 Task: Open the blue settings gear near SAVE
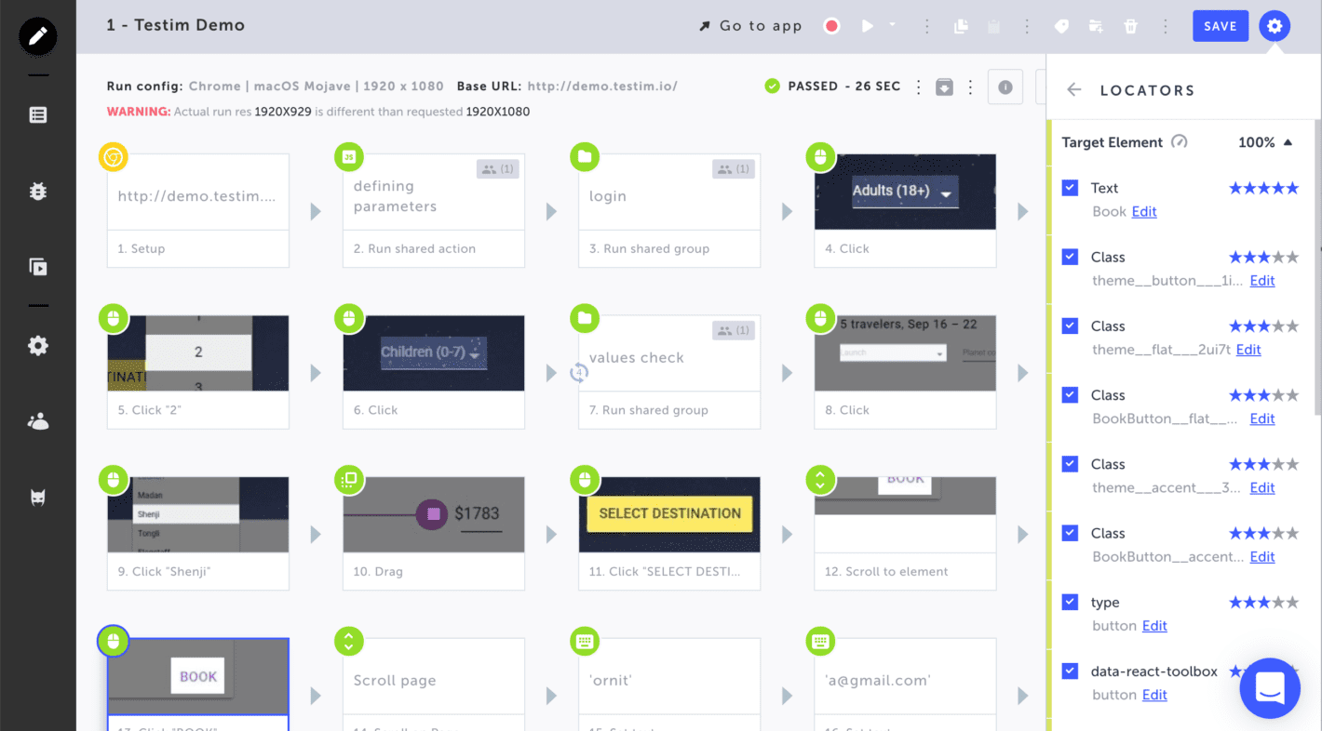(x=1274, y=26)
